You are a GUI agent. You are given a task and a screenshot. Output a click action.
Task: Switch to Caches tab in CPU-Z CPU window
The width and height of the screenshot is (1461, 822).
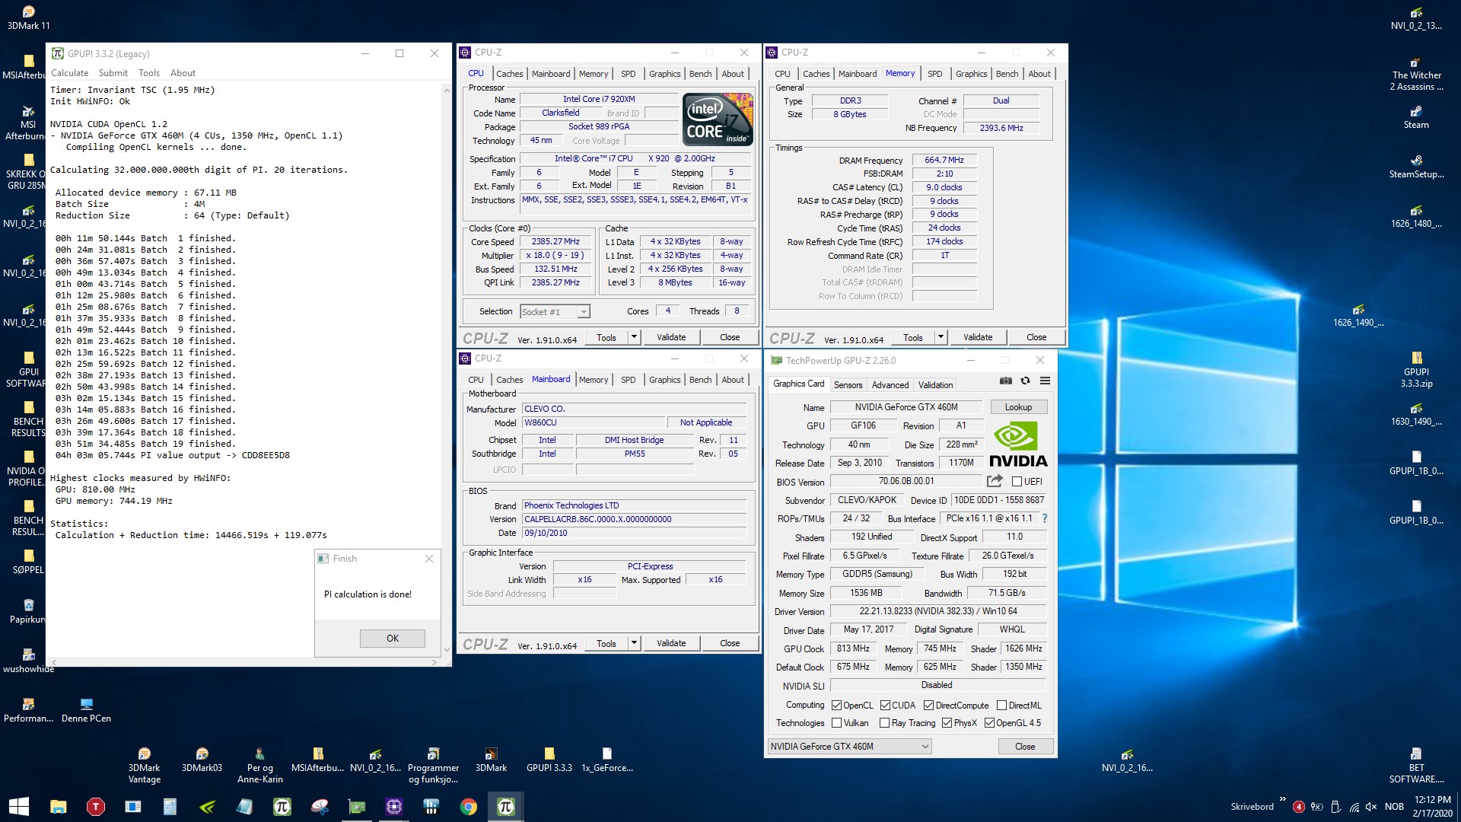pos(509,74)
